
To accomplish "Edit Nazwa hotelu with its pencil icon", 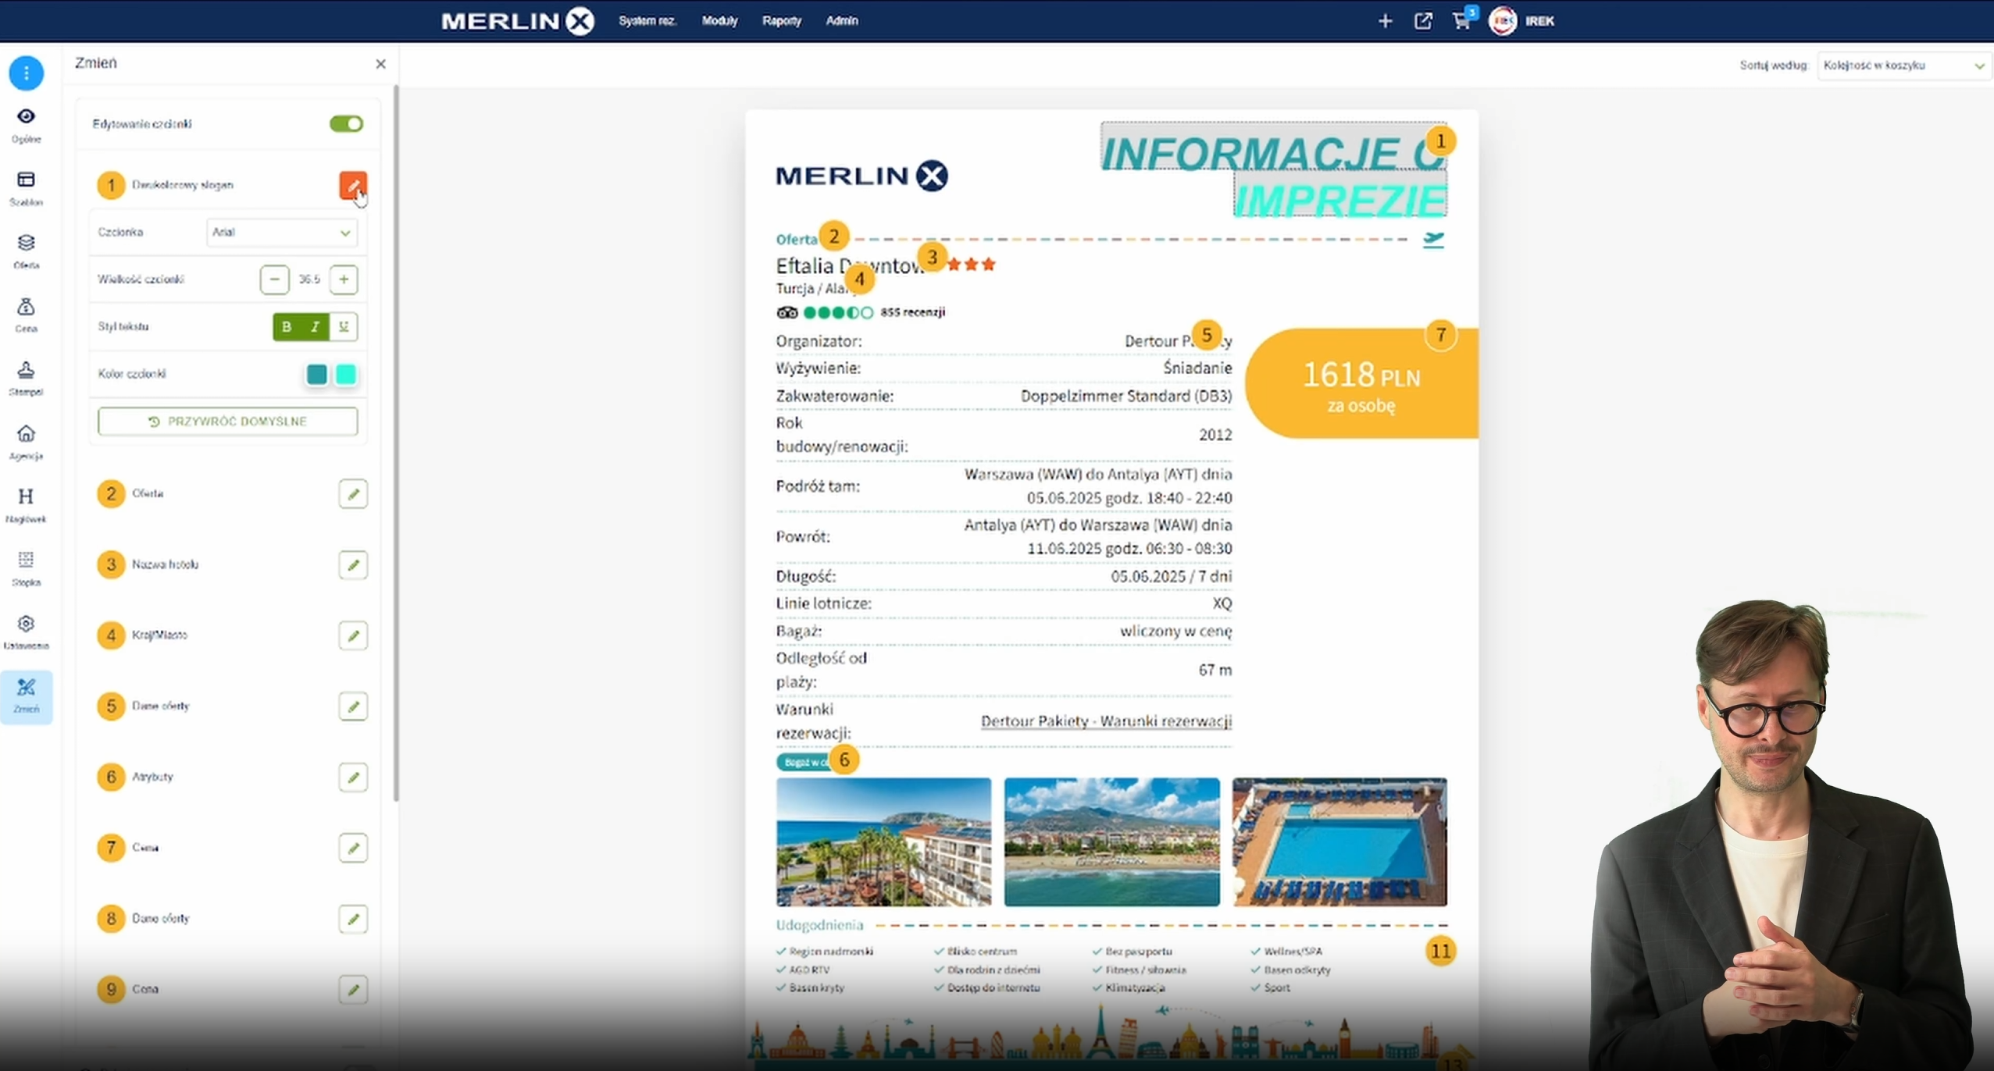I will [x=353, y=564].
